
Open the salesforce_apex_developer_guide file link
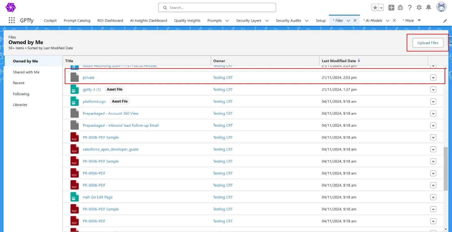pyautogui.click(x=111, y=149)
